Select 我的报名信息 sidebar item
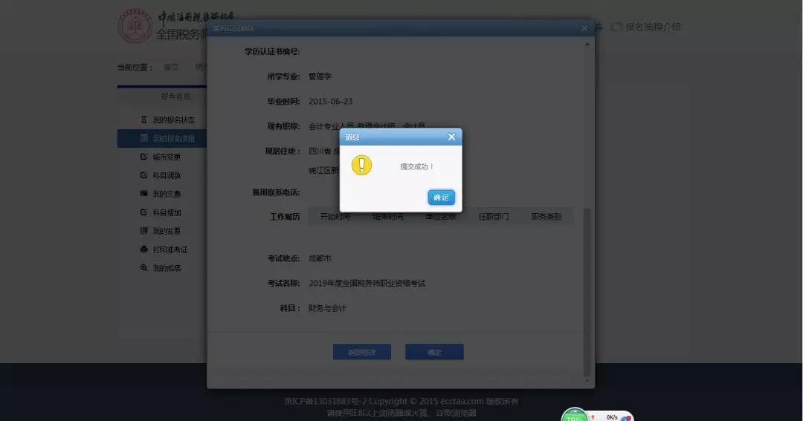 click(x=162, y=138)
